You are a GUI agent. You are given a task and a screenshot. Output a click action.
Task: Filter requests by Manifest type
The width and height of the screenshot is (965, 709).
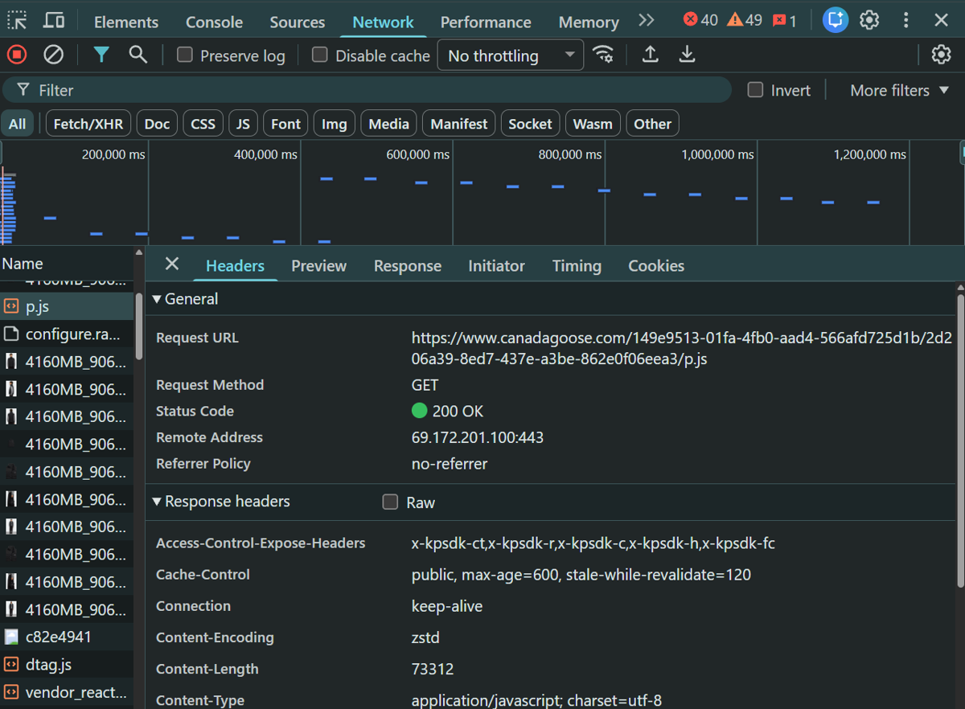(x=459, y=124)
